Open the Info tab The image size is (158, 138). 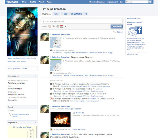56,14
